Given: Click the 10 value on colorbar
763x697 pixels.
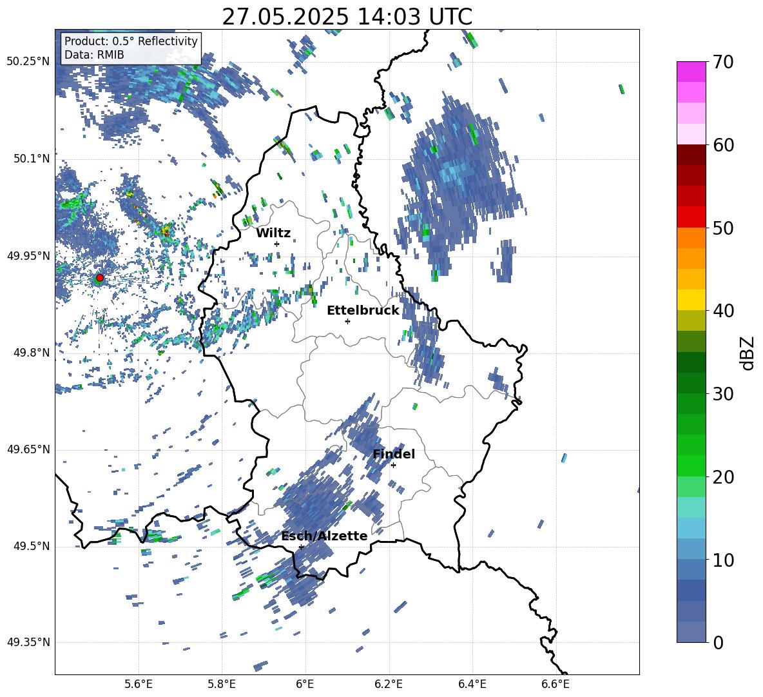Looking at the screenshot, I should point(723,560).
